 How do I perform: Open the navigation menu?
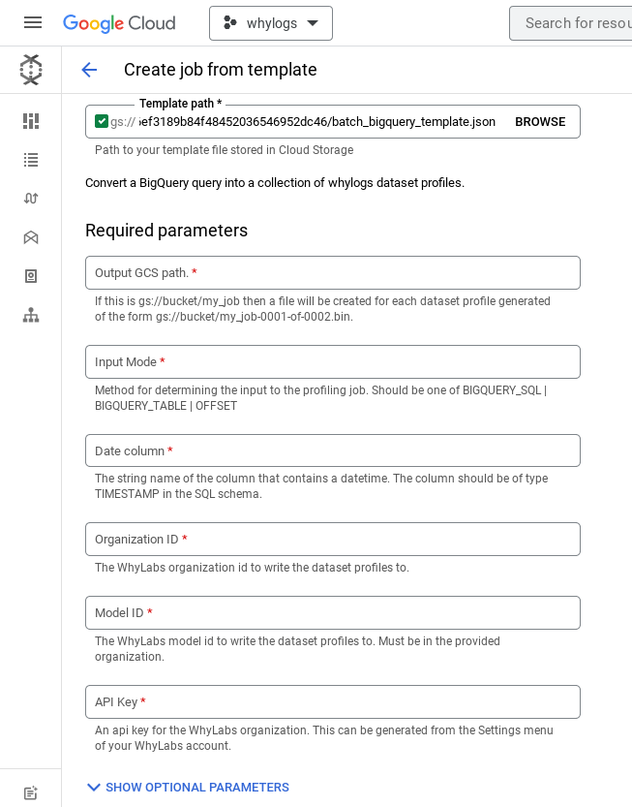tap(32, 22)
